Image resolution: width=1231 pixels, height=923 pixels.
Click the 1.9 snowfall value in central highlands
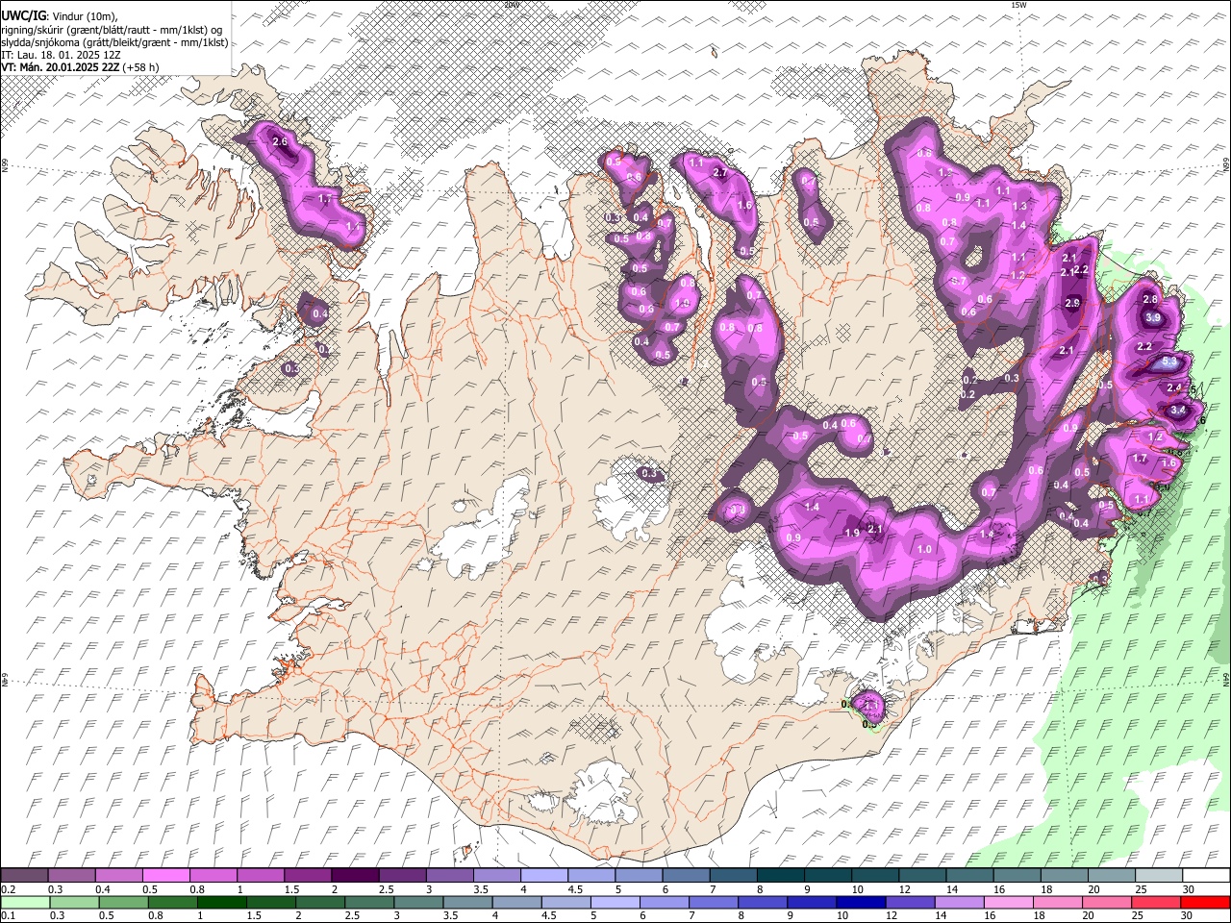(x=851, y=534)
